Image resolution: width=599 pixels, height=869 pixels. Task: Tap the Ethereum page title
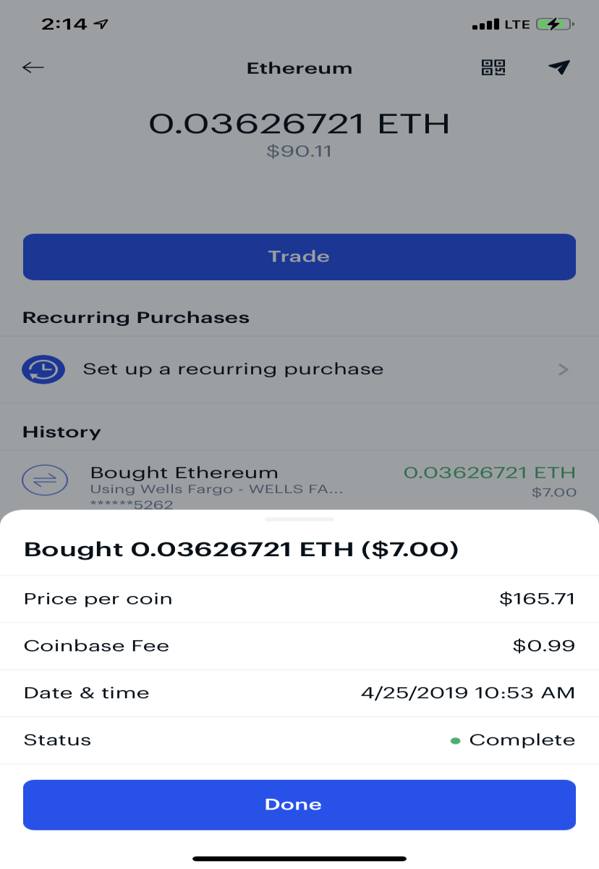point(299,69)
